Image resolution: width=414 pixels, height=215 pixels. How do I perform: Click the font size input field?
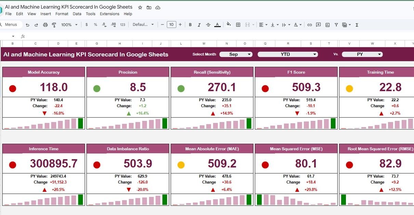click(x=171, y=25)
